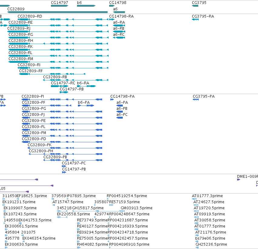Viewport: 258px width, 249px height.
Task: Click EST GH25236.5prime
Action: coord(211,244)
